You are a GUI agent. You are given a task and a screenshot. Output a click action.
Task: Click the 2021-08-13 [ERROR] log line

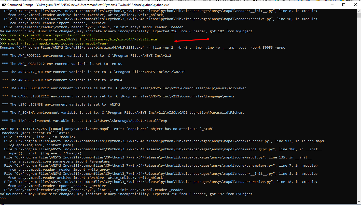click(107, 129)
